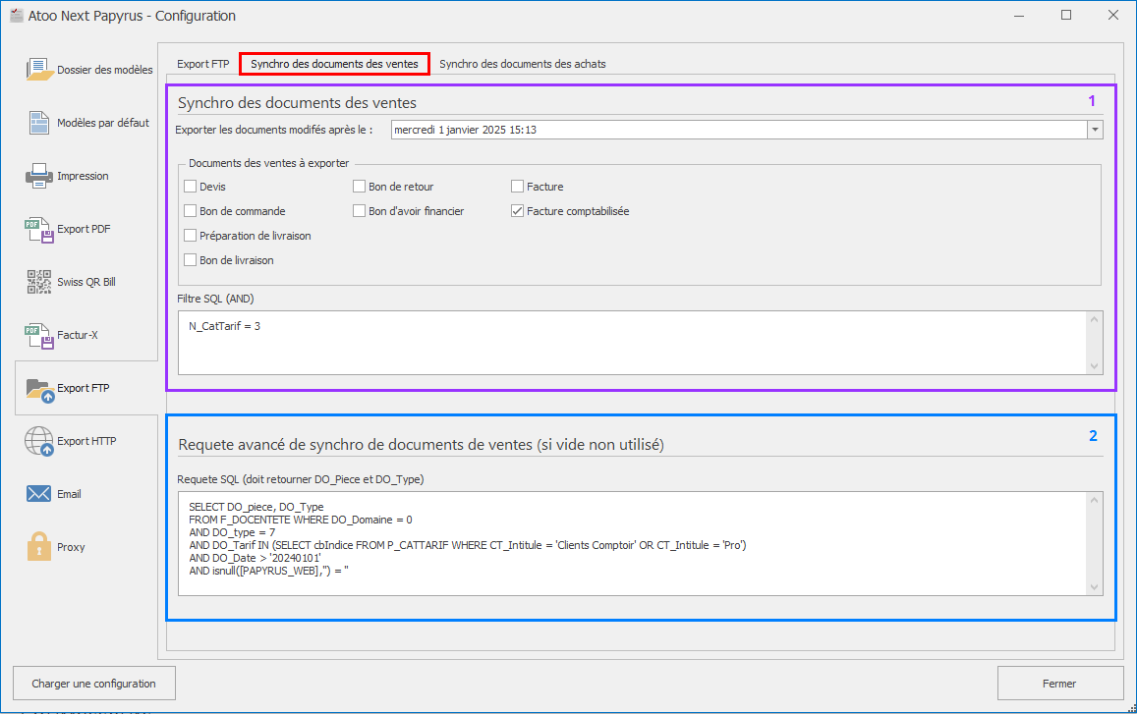
Task: Select the Email envelope icon
Action: pos(39,494)
